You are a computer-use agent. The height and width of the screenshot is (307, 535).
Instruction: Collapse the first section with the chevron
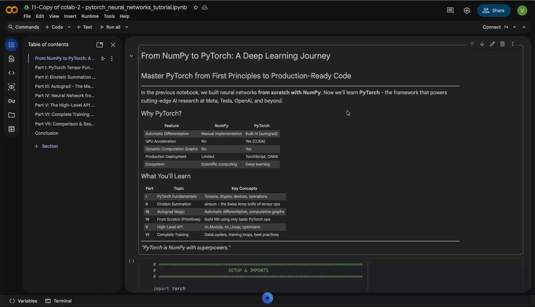[x=131, y=56]
